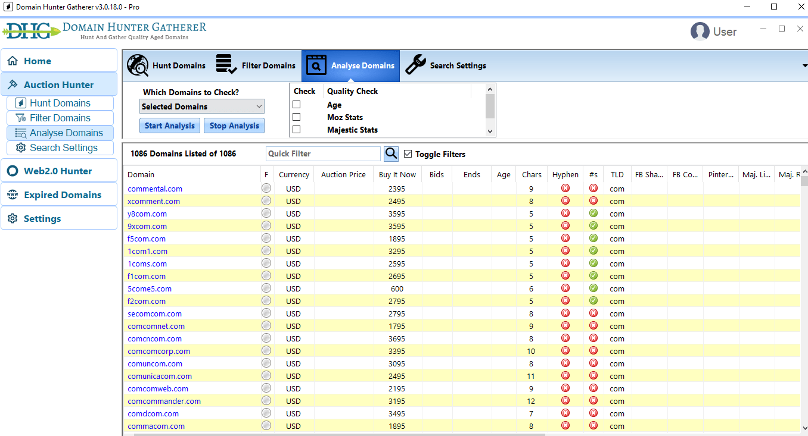This screenshot has width=808, height=436.
Task: Select Analyse Domains in the sidebar
Action: [x=60, y=133]
